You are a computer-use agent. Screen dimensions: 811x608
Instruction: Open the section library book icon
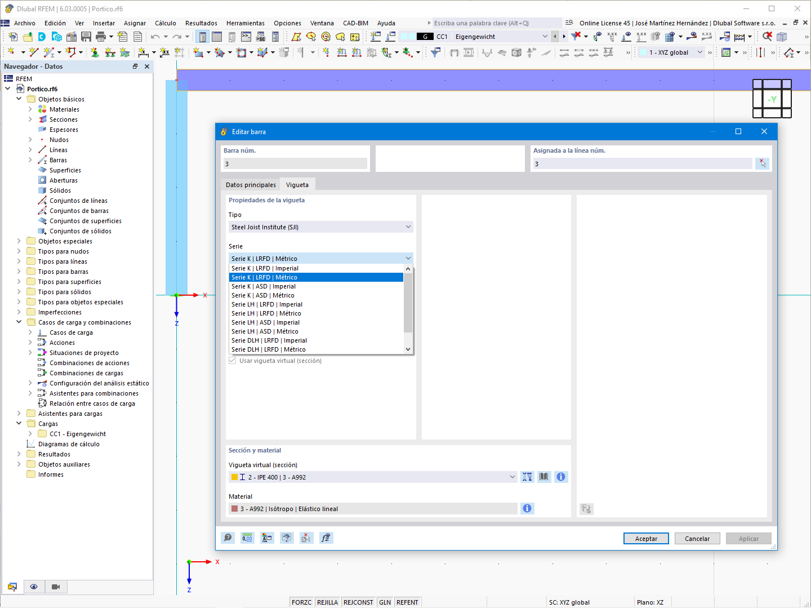pos(544,477)
